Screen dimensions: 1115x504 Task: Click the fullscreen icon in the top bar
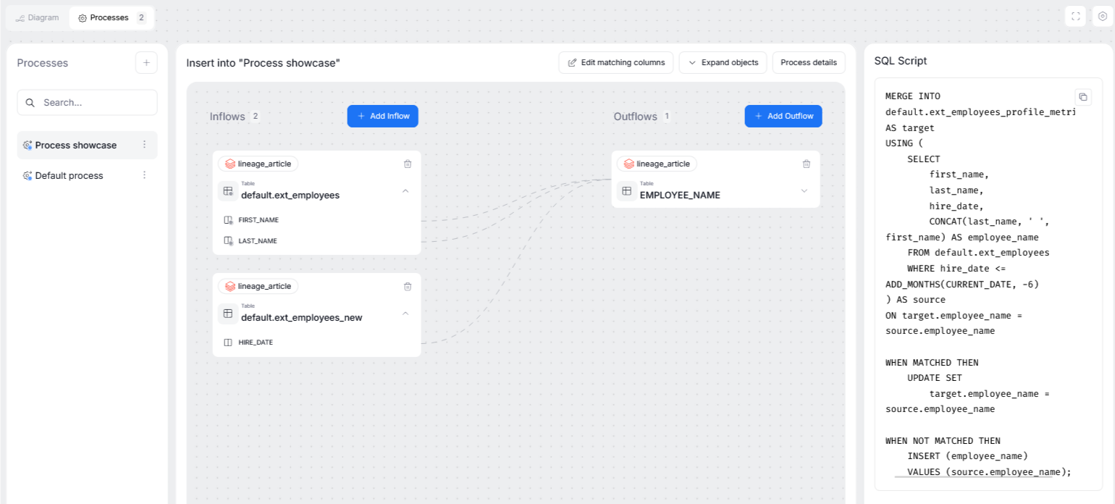tap(1075, 17)
